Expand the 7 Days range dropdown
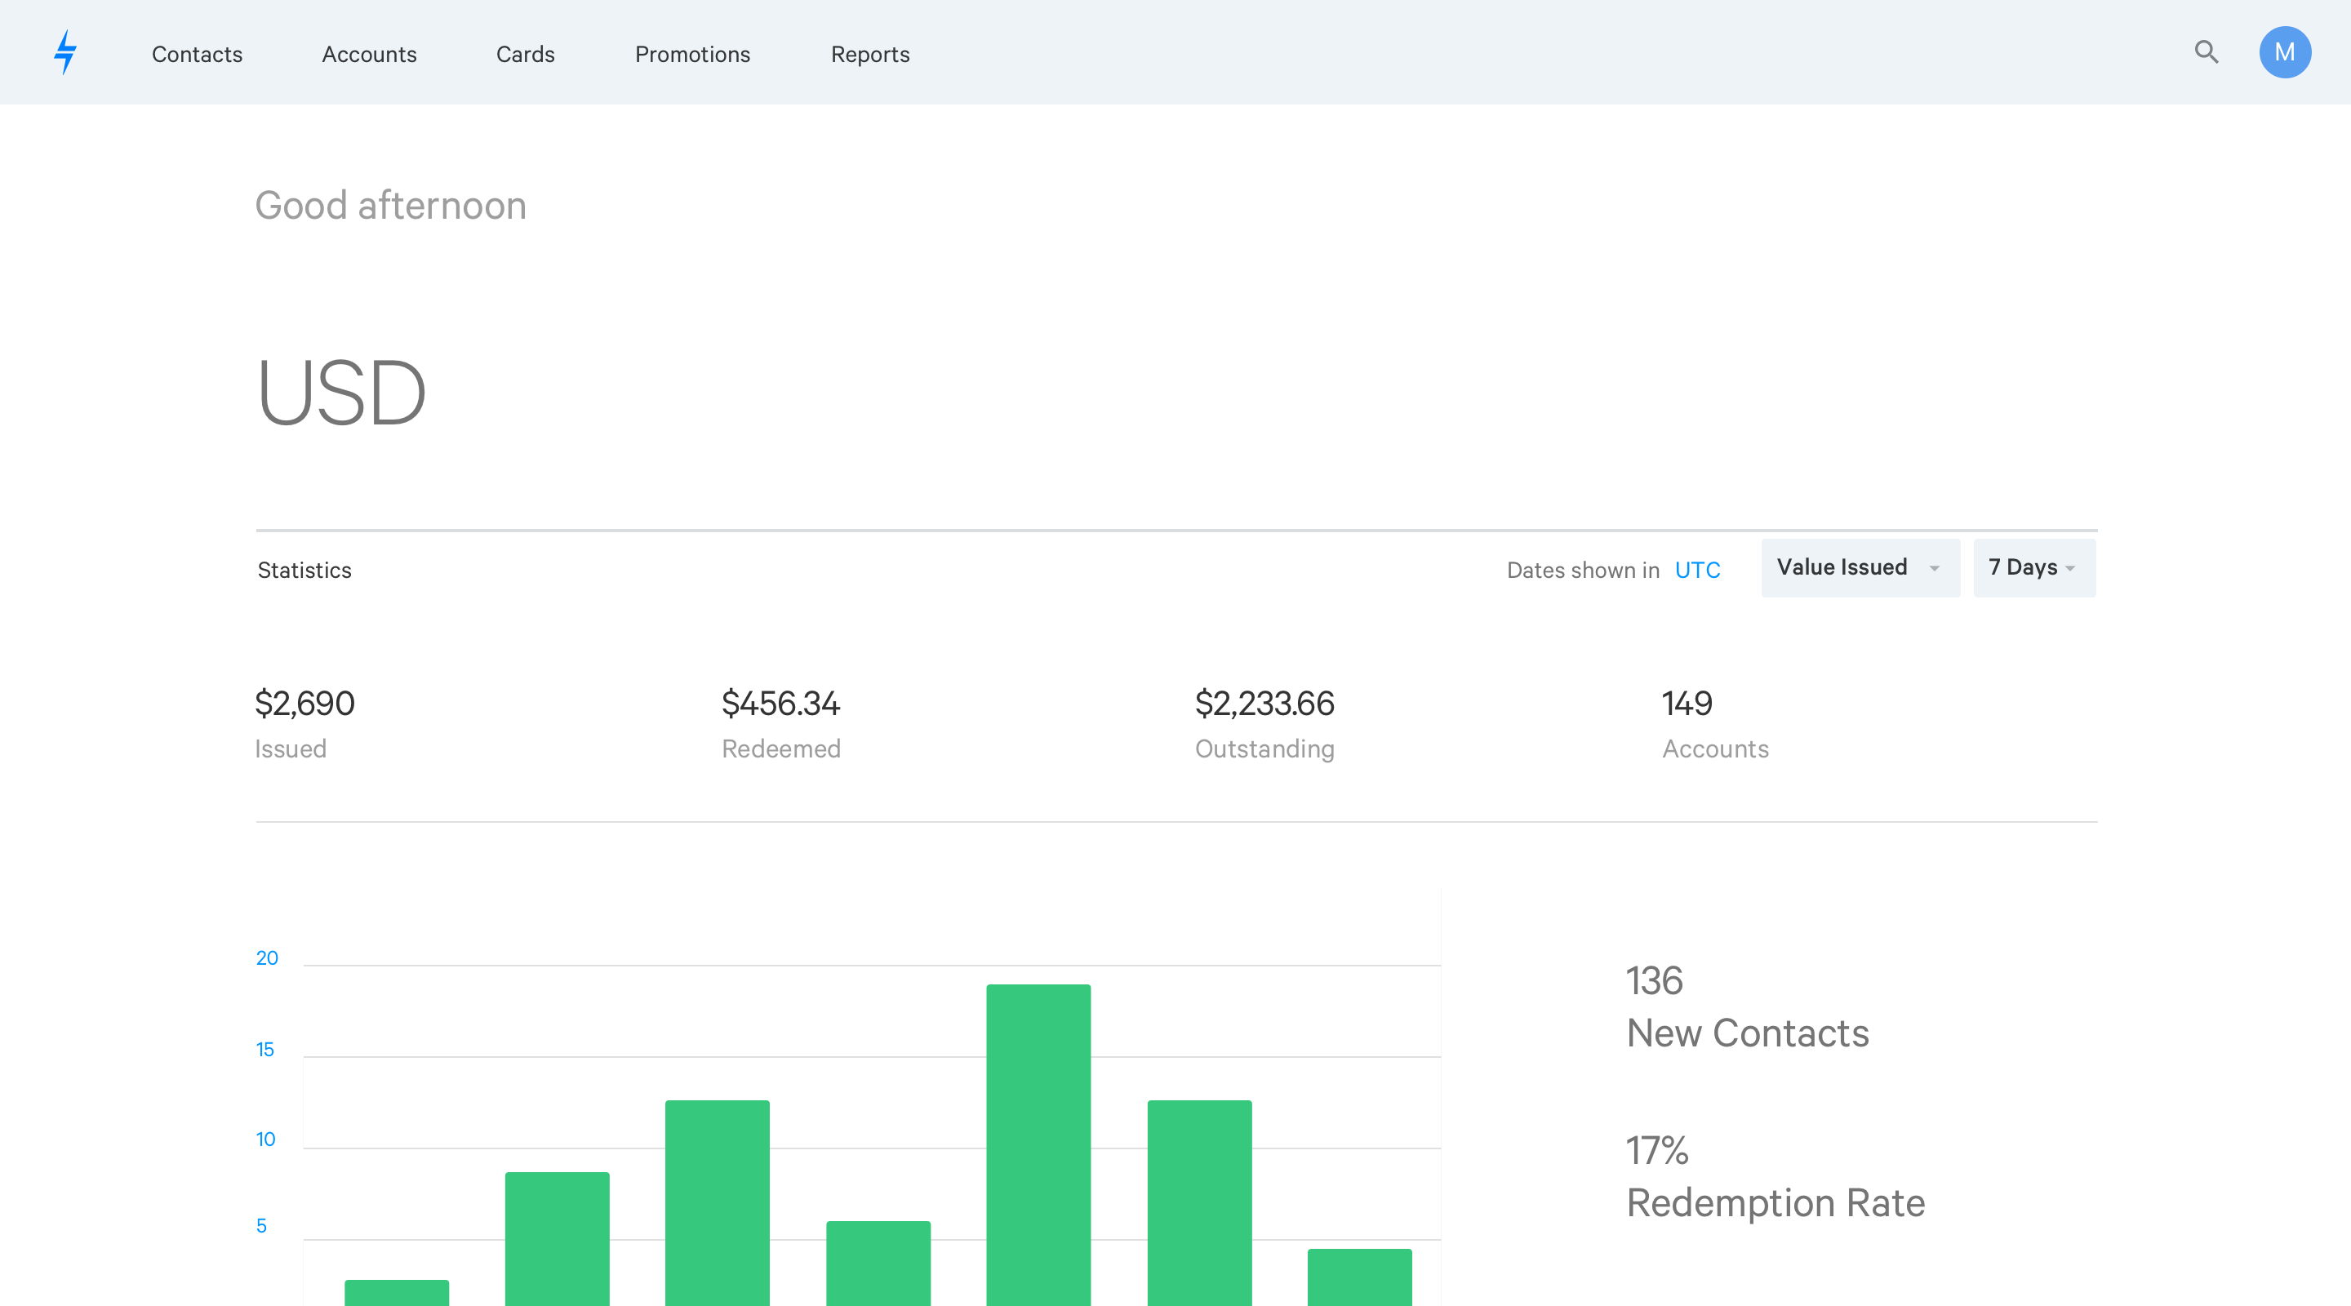 (2033, 567)
